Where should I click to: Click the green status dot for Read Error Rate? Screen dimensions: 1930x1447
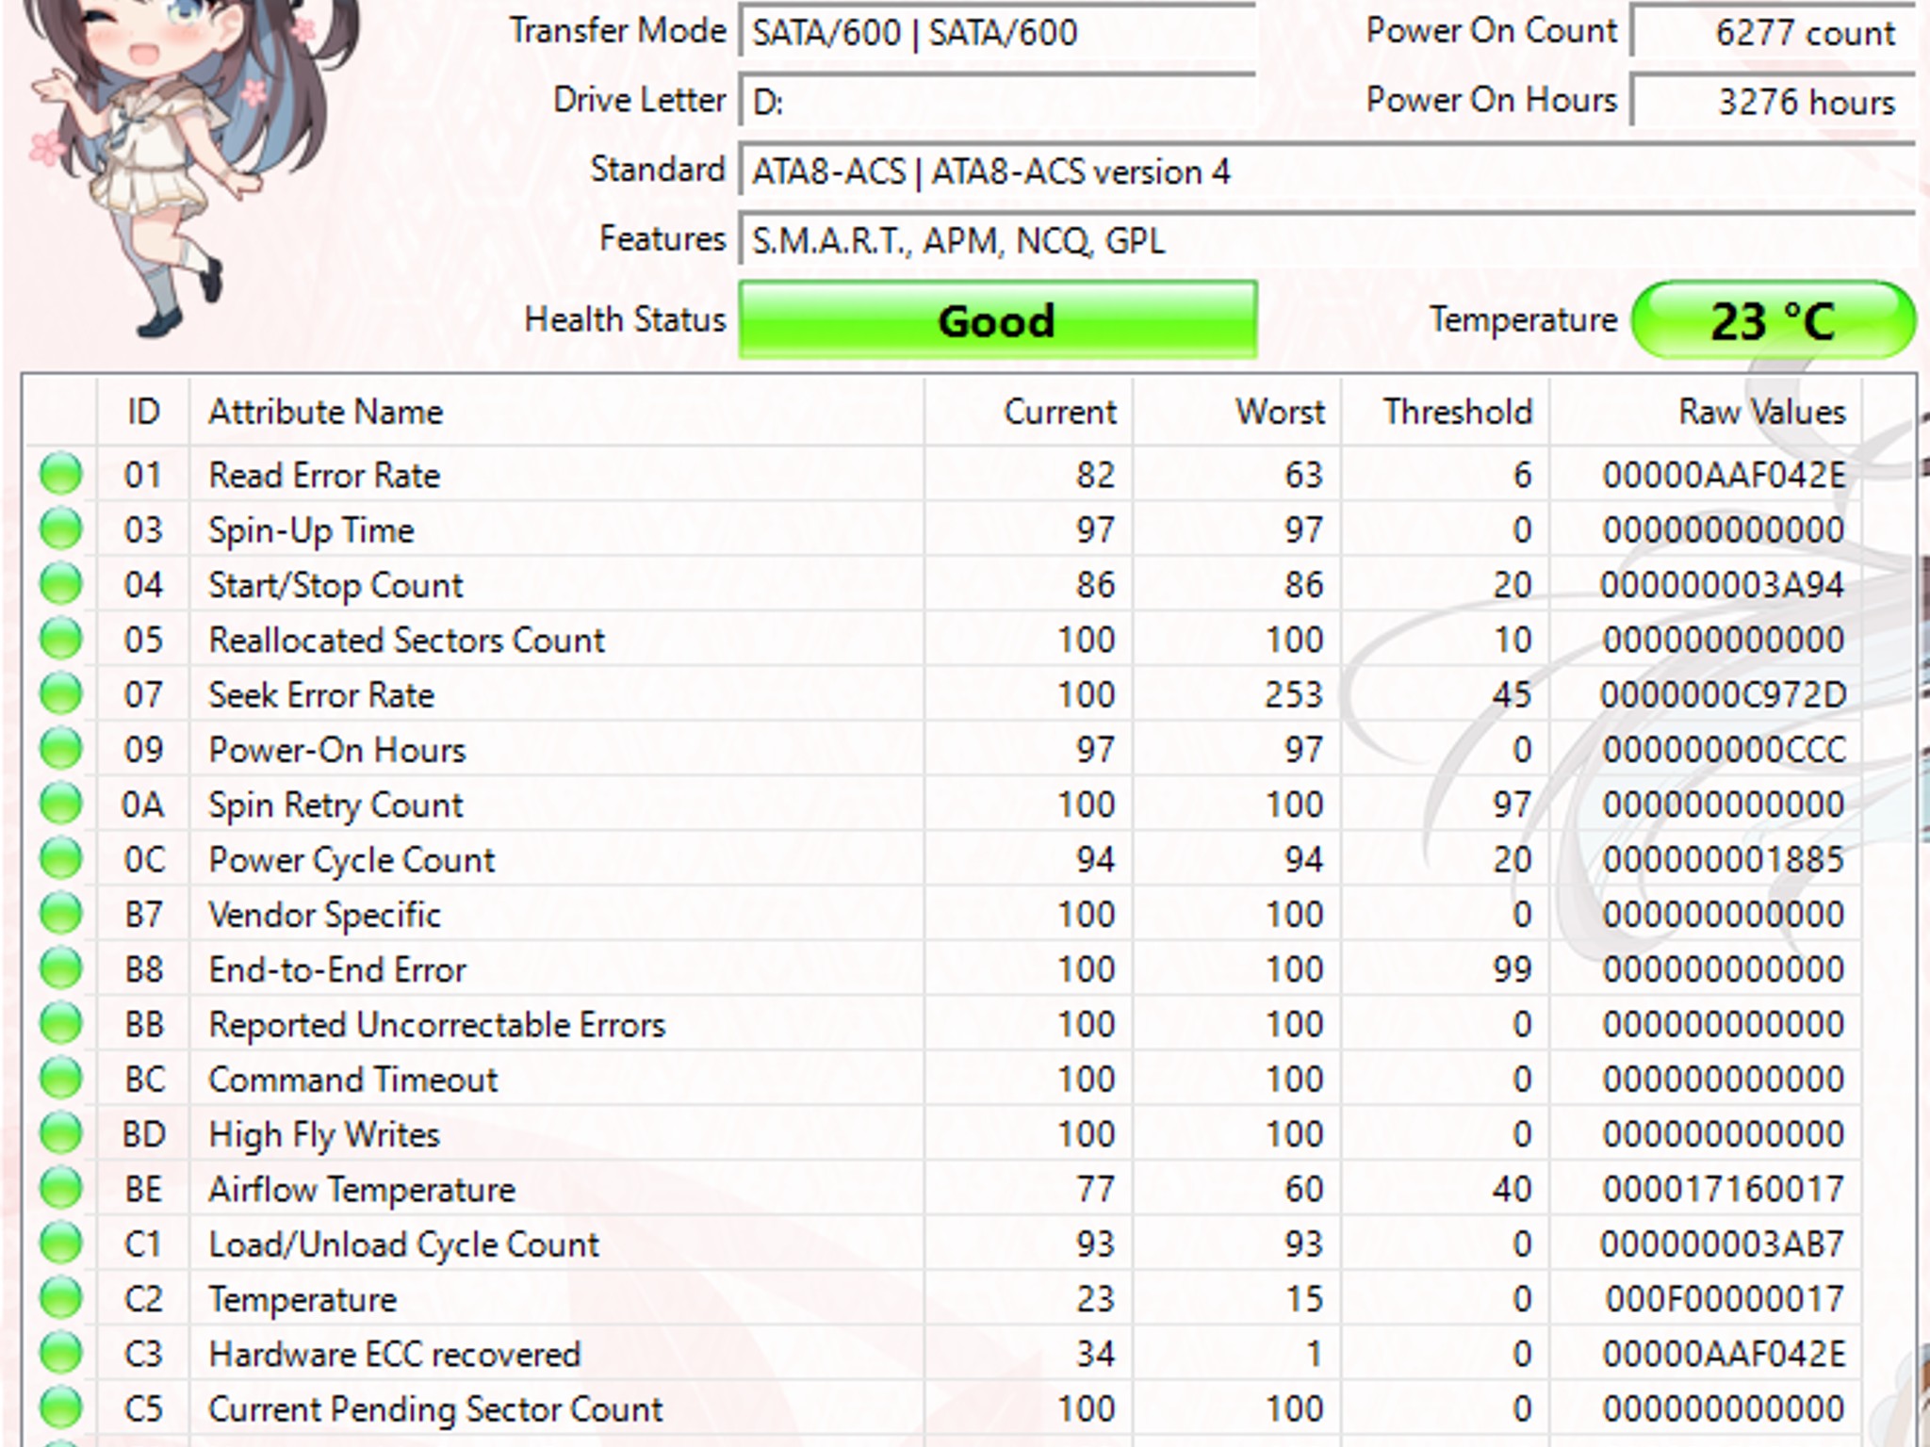[61, 474]
